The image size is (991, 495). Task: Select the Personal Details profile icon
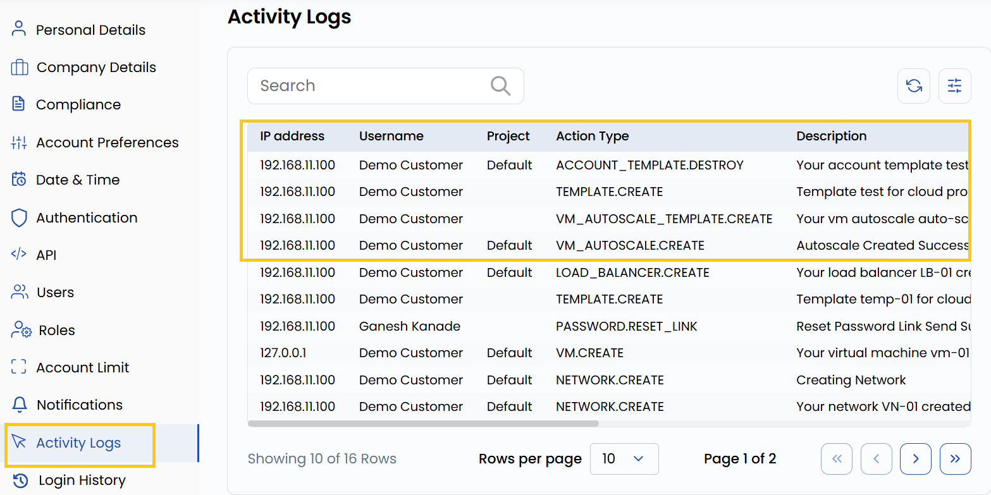(x=18, y=29)
